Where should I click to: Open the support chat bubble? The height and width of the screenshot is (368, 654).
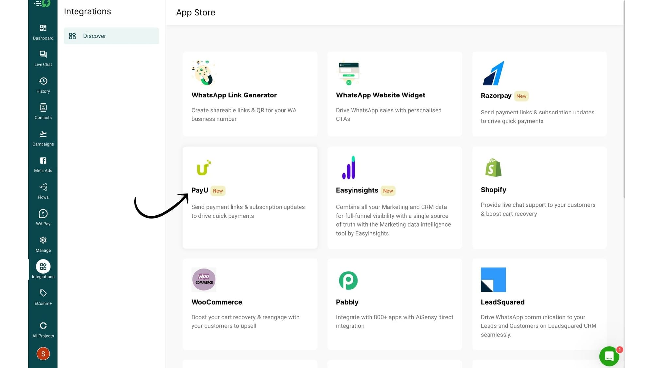pos(609,356)
